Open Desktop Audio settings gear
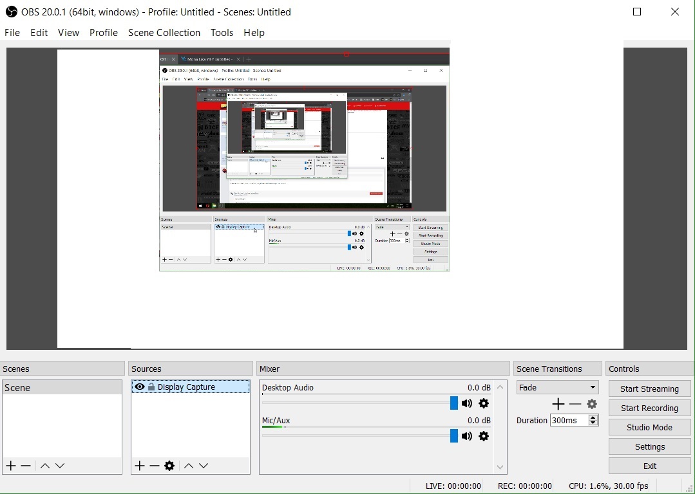The image size is (695, 494). [484, 403]
